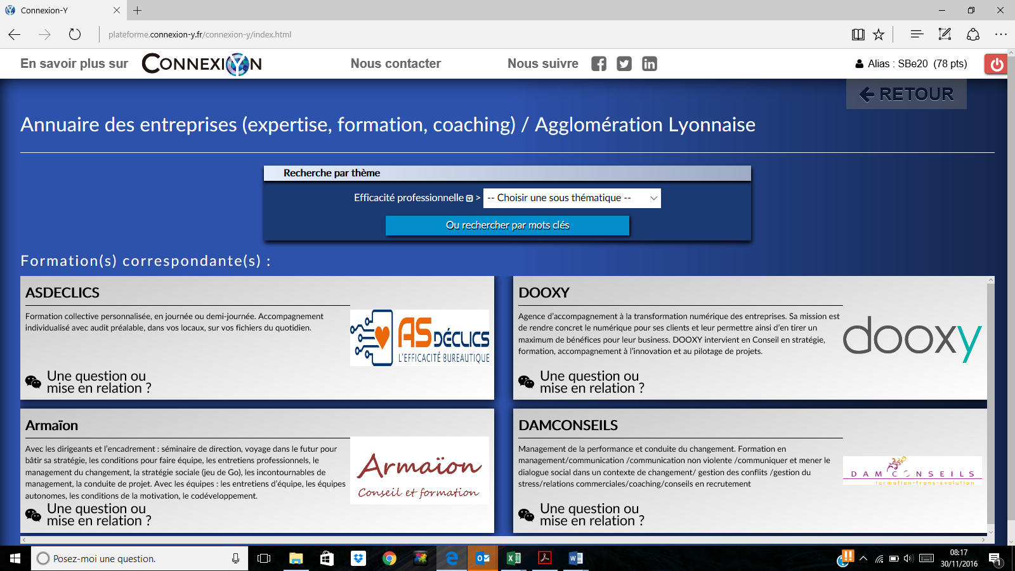Click 'Ou rechercher par mots clés' button
Viewport: 1015px width, 571px height.
(x=507, y=225)
